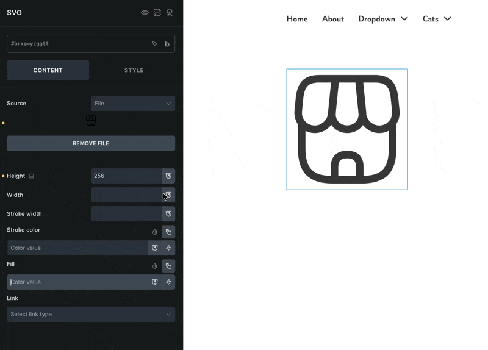This screenshot has height=350, width=488.
Task: Toggle the eye icon in SVG panel header
Action: tap(145, 13)
